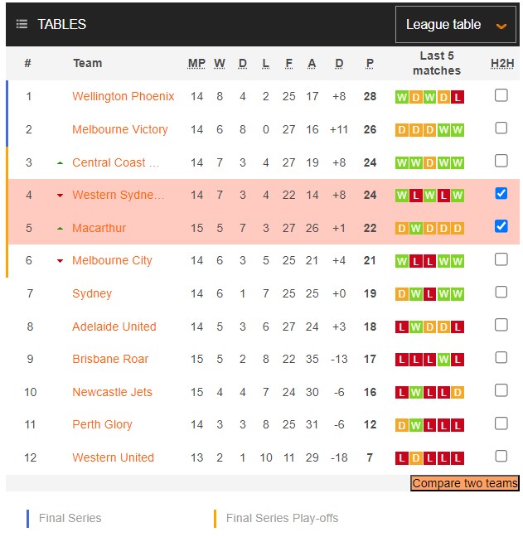523x537 pixels.
Task: Click Wellington Phoenix's latest red L result badge
Action: pos(458,97)
